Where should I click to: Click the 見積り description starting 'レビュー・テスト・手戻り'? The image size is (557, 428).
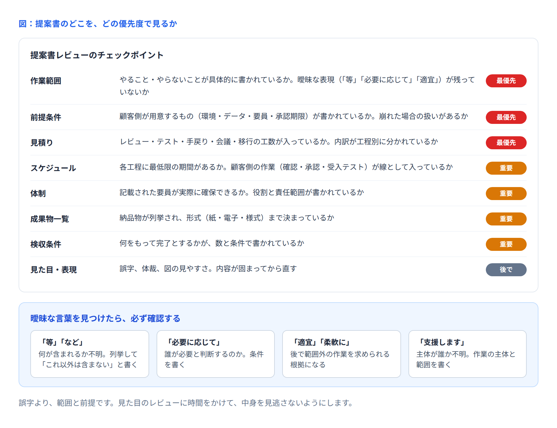pos(279,142)
